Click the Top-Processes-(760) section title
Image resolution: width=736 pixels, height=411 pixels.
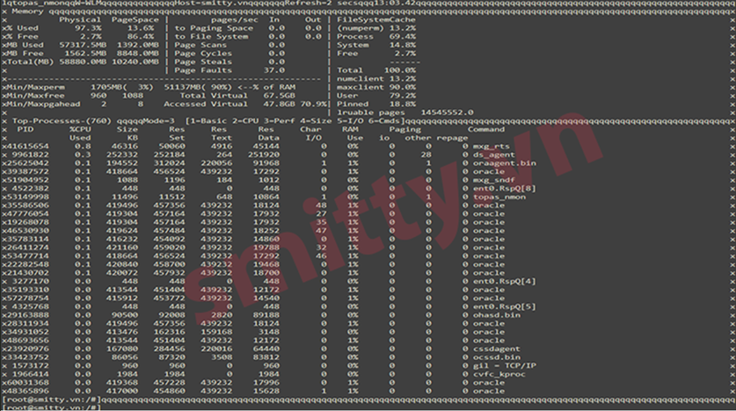click(62, 121)
